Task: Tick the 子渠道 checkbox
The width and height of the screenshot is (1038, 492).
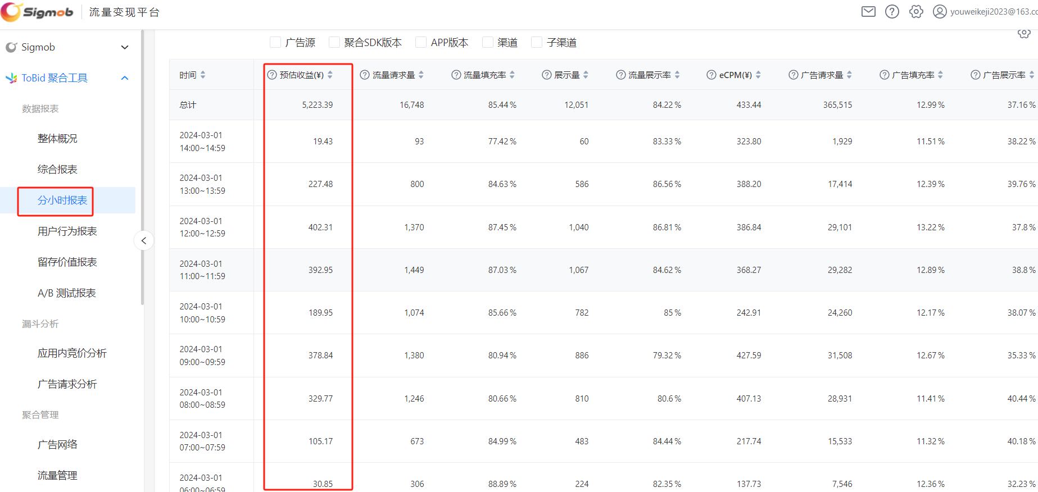Action: point(537,43)
